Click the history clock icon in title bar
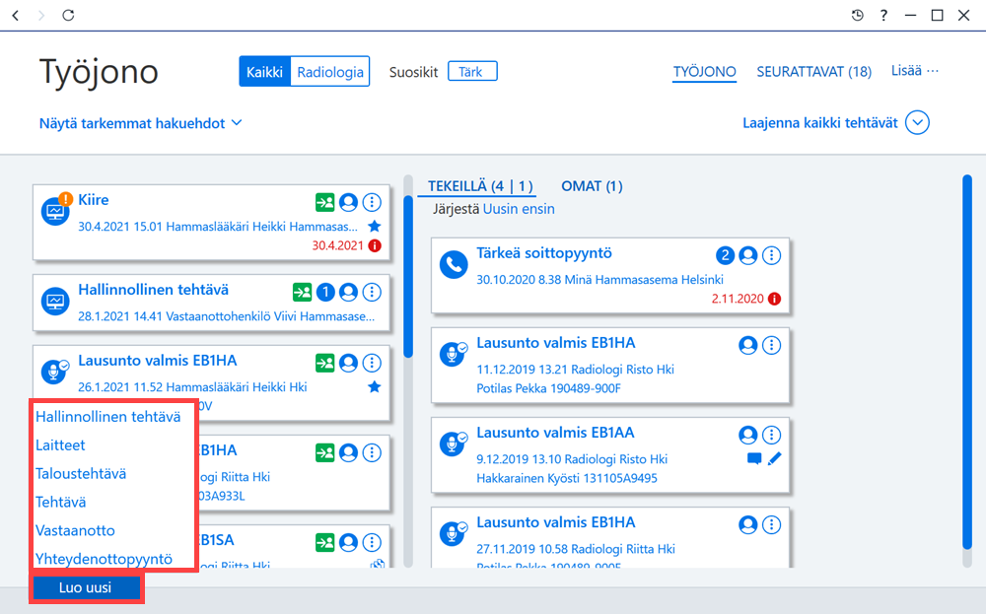Screen dimensions: 986x614 [857, 15]
